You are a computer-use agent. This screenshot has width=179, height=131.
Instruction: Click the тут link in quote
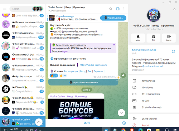[65, 51]
